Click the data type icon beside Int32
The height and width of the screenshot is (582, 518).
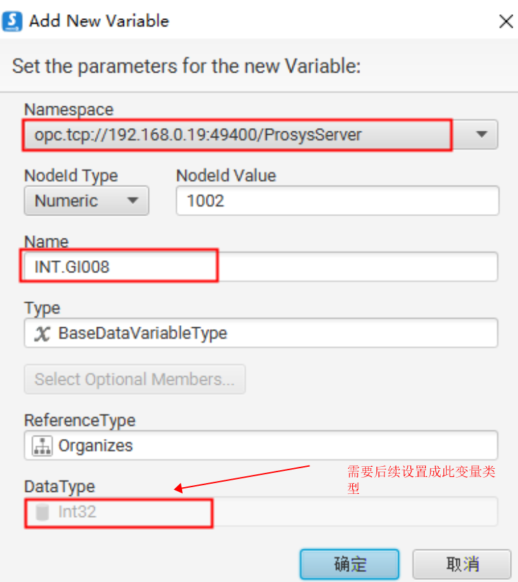tap(42, 512)
